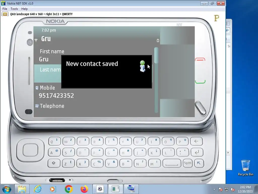Click the Q key on keyboard
Image resolution: width=258 pixels, height=194 pixels.
pyautogui.click(x=54, y=141)
